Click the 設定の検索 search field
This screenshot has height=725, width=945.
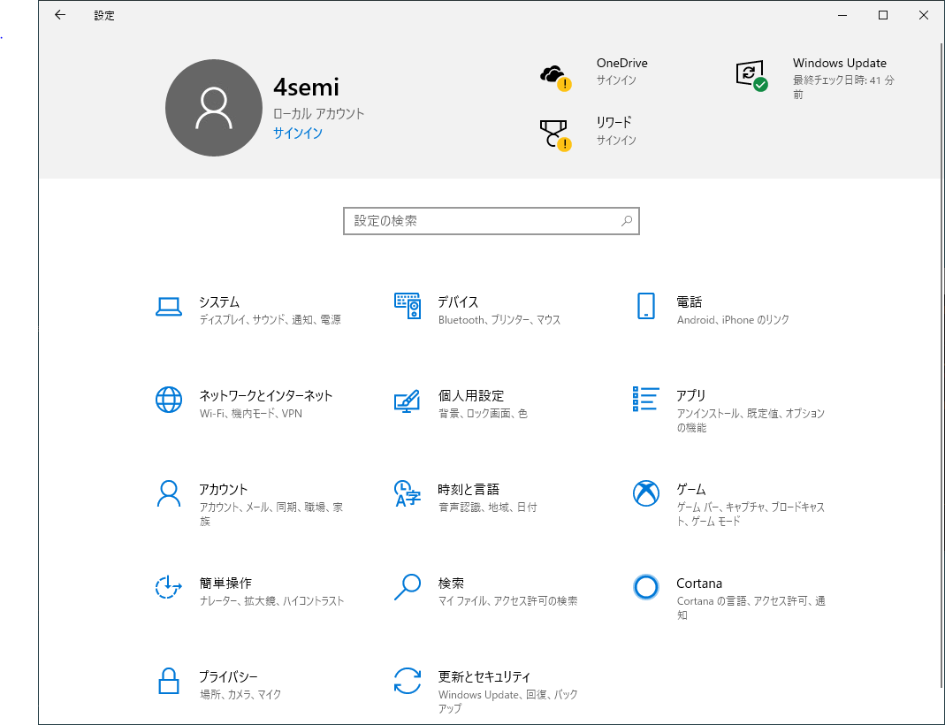click(482, 221)
